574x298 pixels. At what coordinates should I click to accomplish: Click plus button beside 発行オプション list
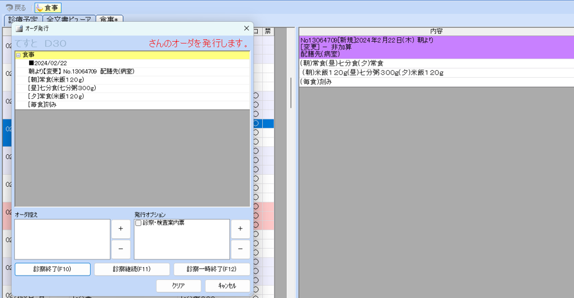click(240, 229)
